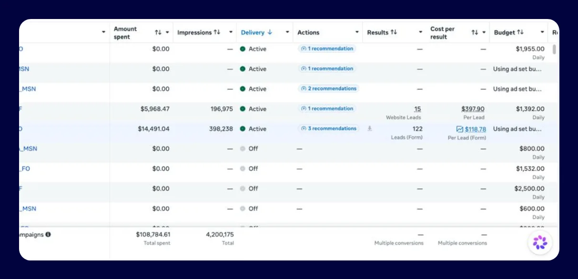Open the Delivery column dropdown caret

[x=287, y=32]
